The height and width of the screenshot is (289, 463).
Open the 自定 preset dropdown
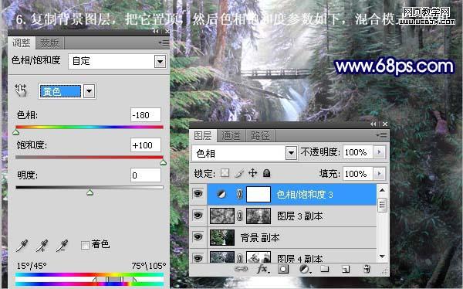coord(160,62)
